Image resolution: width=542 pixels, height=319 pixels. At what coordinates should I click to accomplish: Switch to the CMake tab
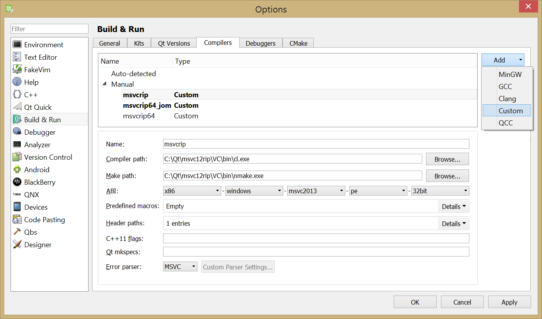tap(299, 43)
